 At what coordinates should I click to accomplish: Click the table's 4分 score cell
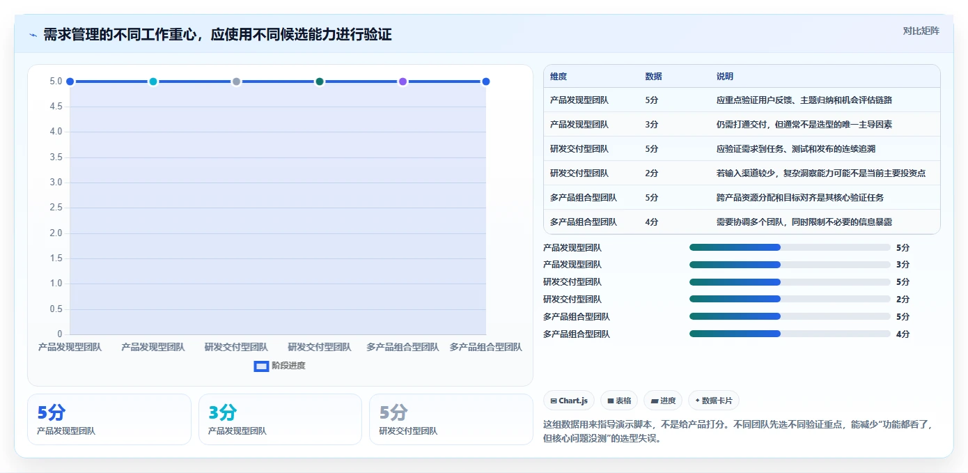[x=652, y=222]
